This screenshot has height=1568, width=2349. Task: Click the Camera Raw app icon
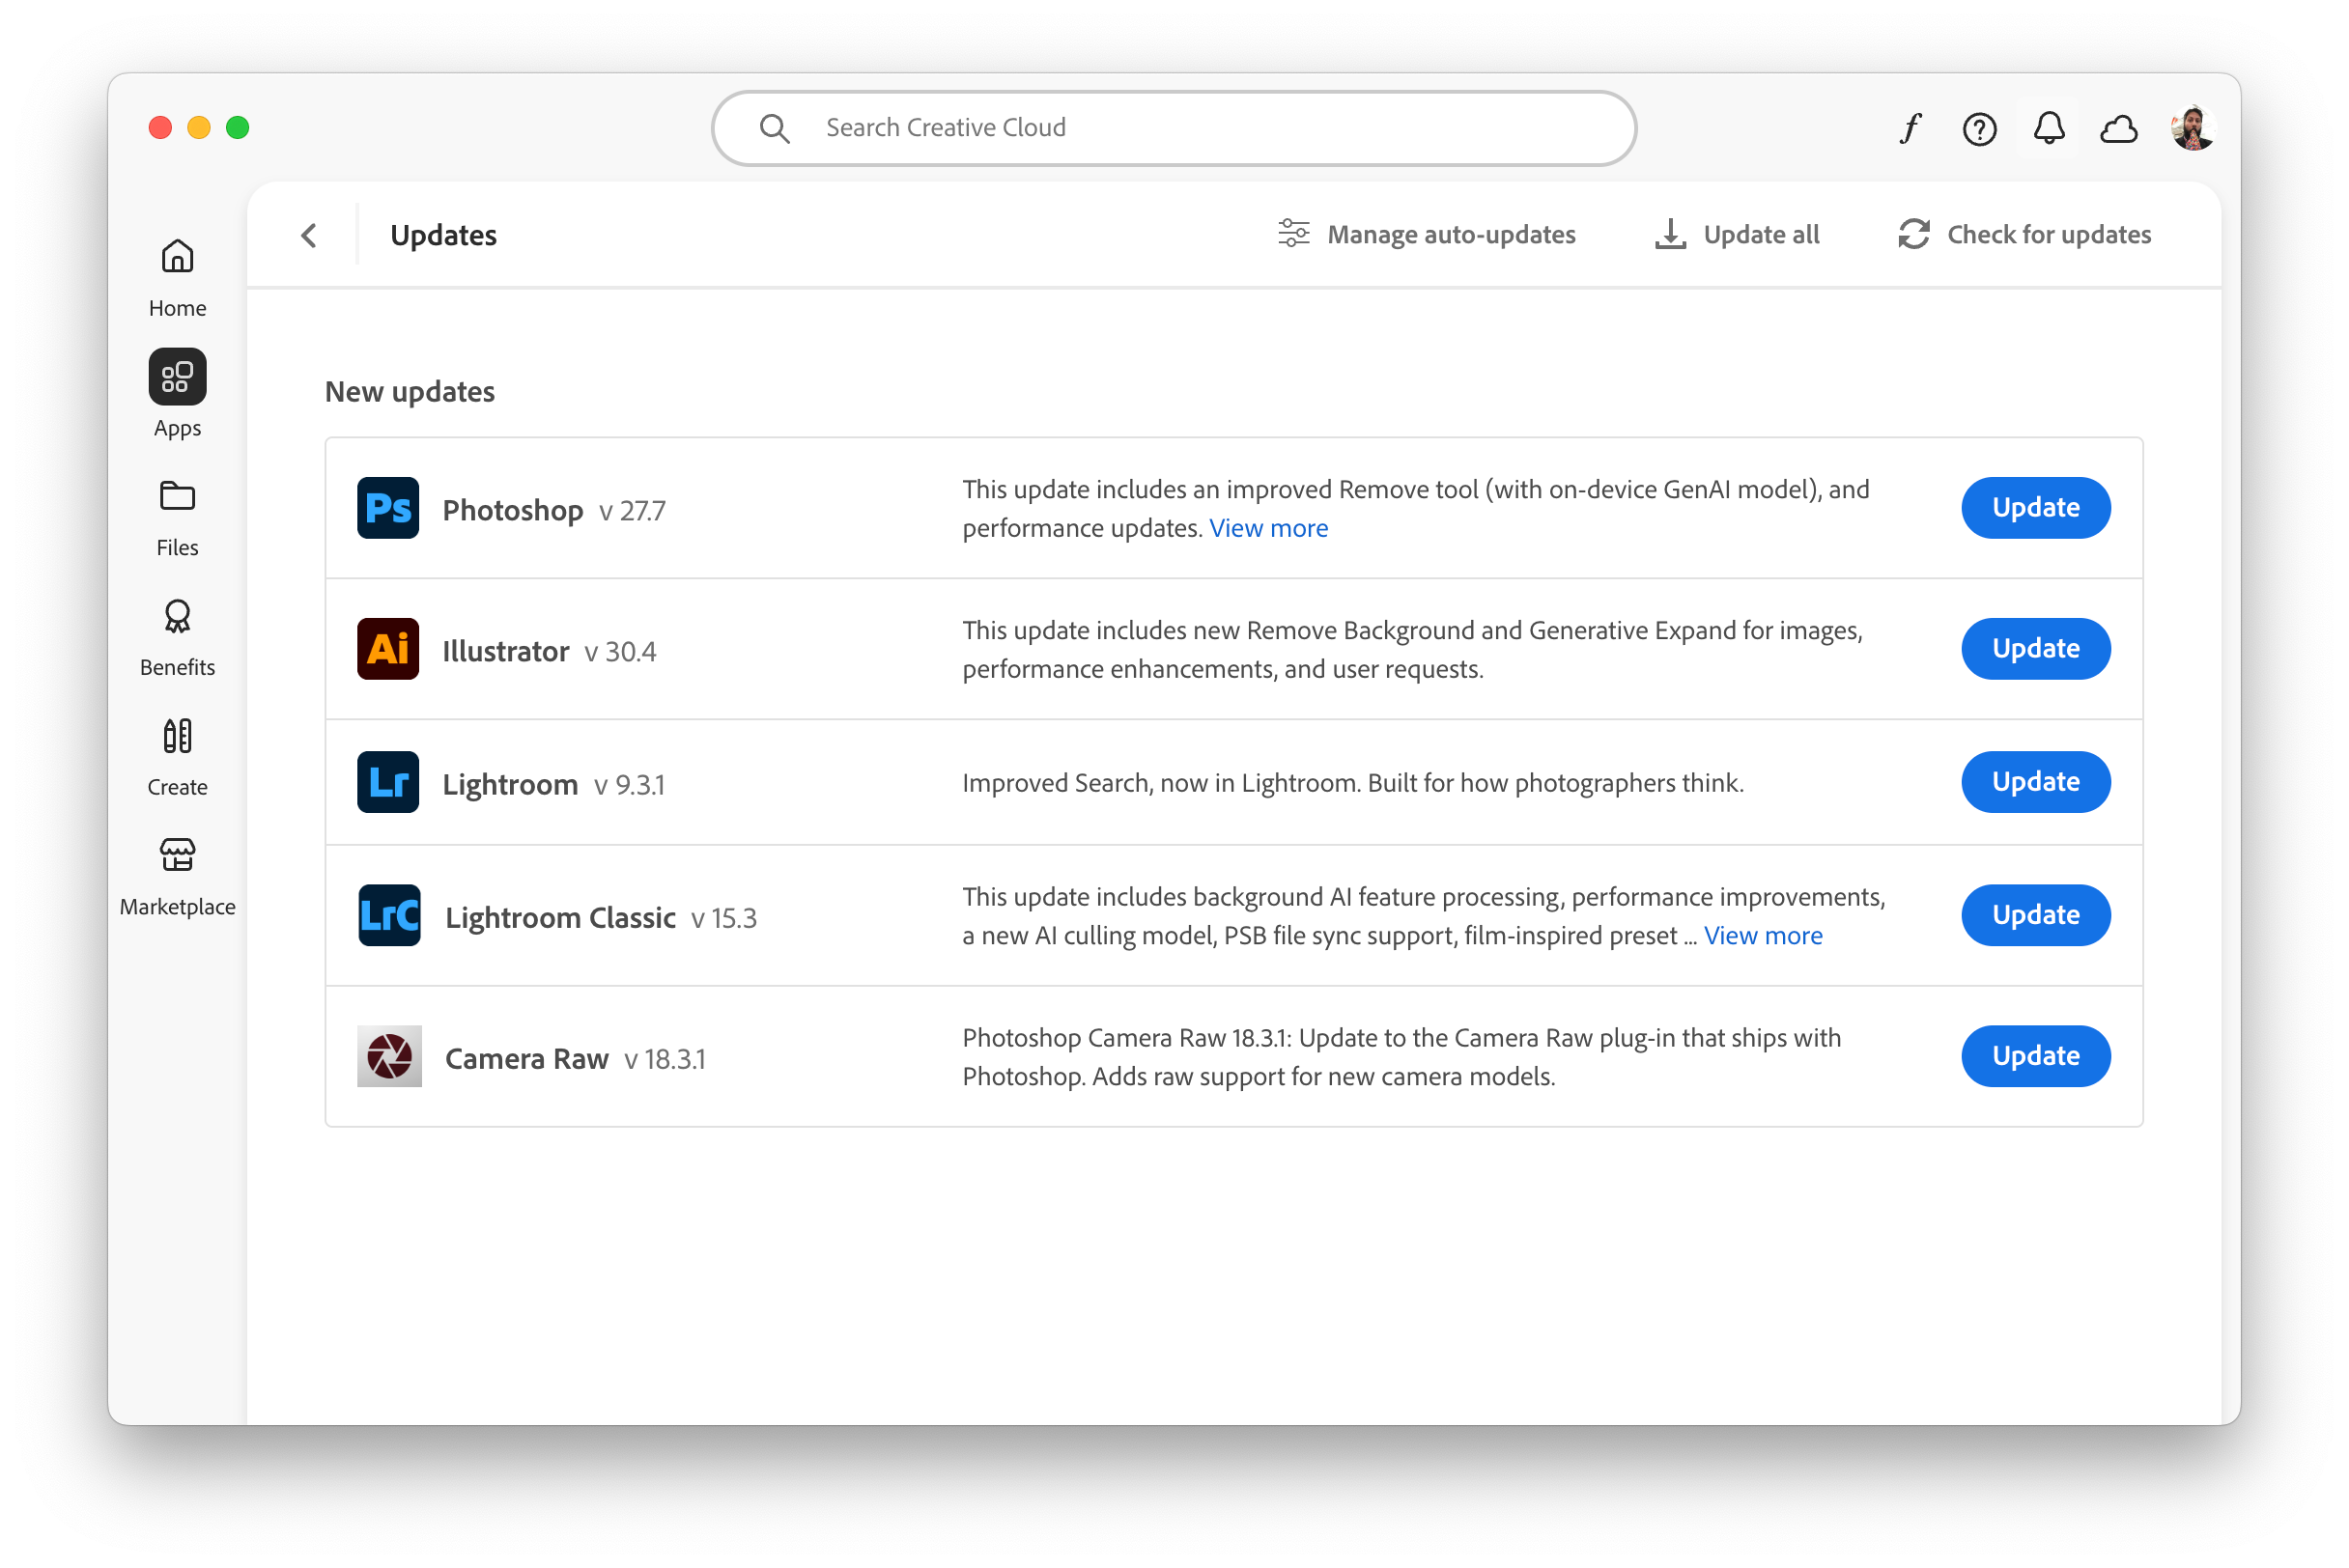[x=389, y=1056]
